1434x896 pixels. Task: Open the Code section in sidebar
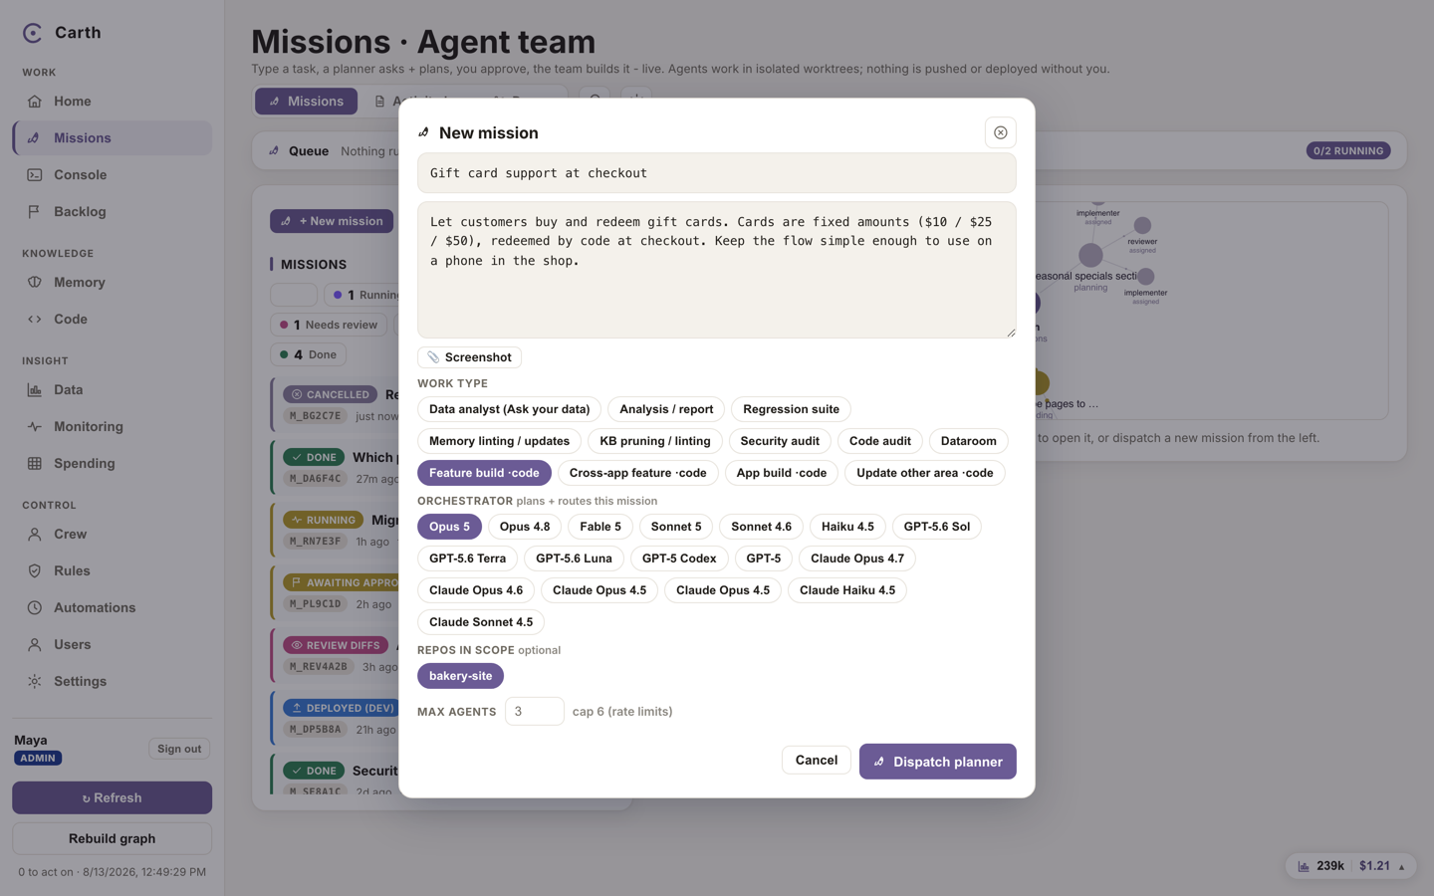[x=112, y=320]
